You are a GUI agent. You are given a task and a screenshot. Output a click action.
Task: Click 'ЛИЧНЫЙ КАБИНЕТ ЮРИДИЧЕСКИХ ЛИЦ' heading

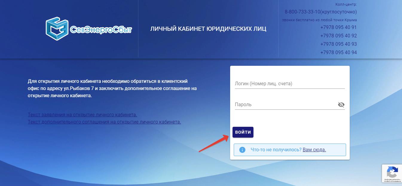click(x=208, y=29)
